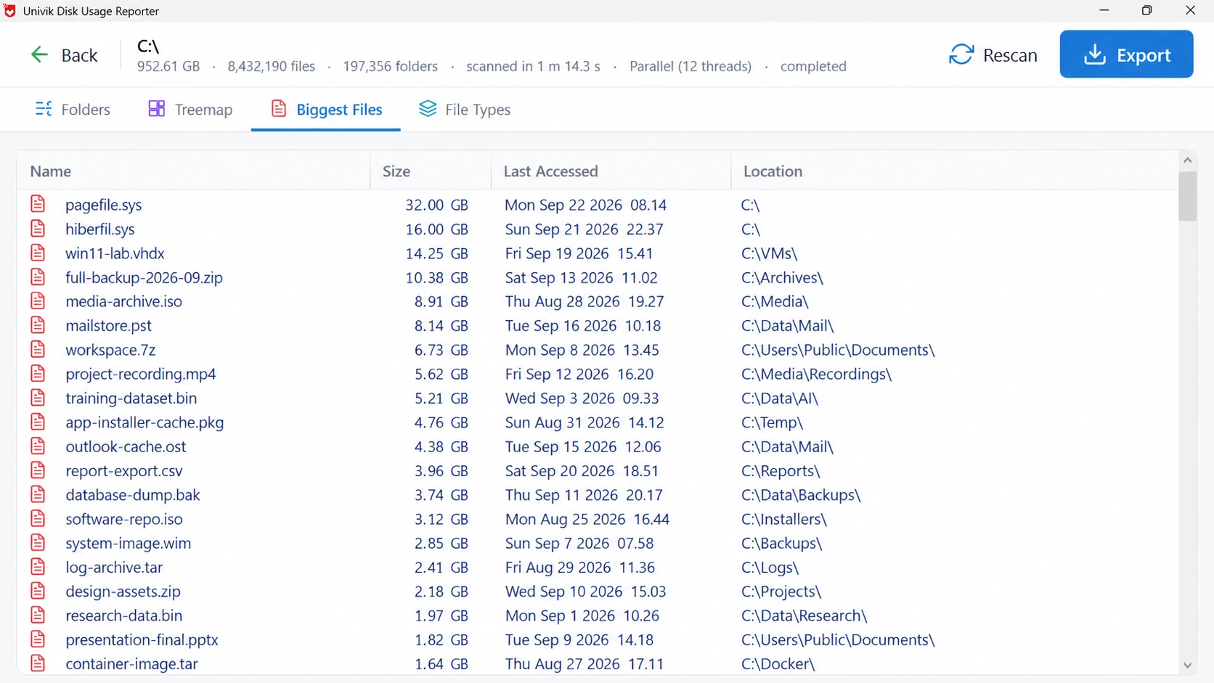Click the file icon next to pagefile.sys
Image resolution: width=1214 pixels, height=683 pixels.
click(x=38, y=204)
